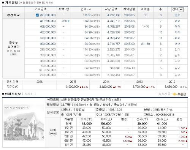The image size is (190, 150).
Task: Select the 면적-㎡ column header
Action: [x=86, y=9]
